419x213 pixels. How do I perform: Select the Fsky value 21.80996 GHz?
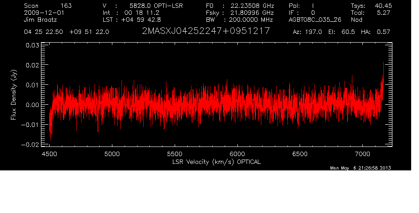[x=251, y=13]
